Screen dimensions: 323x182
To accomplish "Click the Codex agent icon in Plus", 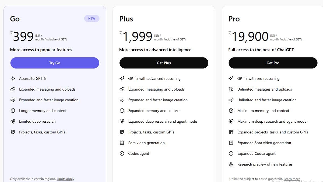I will 122,154.
